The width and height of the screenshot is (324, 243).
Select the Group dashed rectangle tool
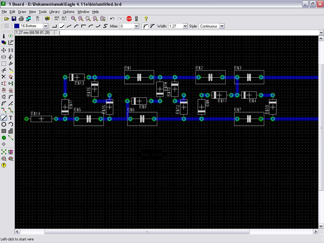(x=4, y=64)
